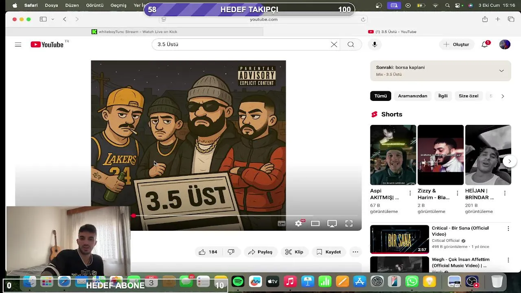Select the Tümü filter chip
The image size is (521, 293).
[x=381, y=96]
